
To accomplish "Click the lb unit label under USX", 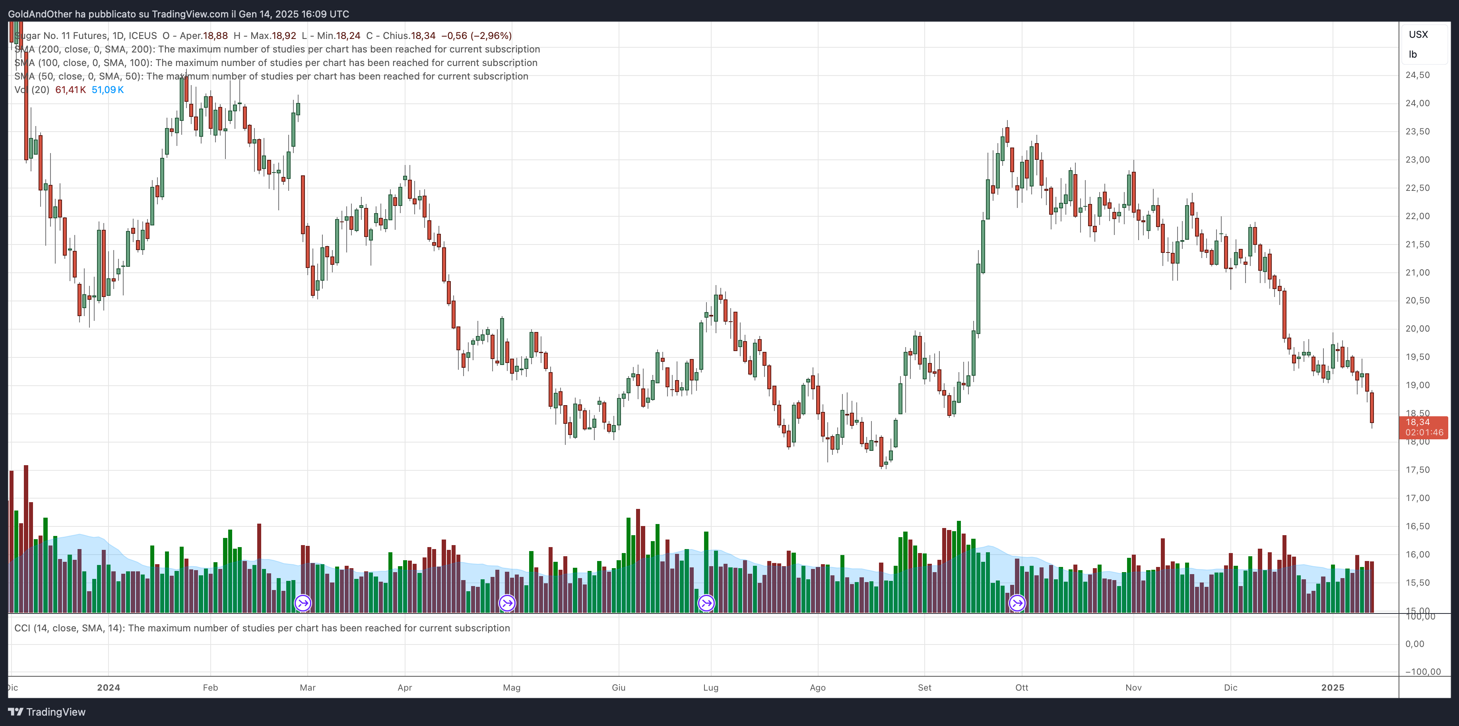I will (x=1412, y=54).
